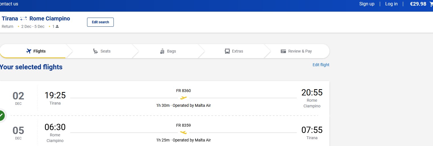Click the €29.98 basket total
This screenshot has width=433, height=146.
pyautogui.click(x=418, y=4)
